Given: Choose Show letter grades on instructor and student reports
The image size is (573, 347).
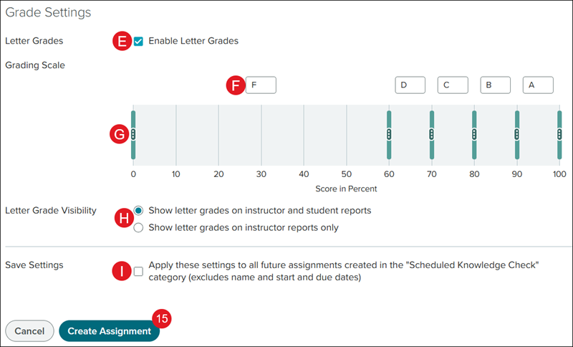Looking at the screenshot, I should click(x=138, y=211).
